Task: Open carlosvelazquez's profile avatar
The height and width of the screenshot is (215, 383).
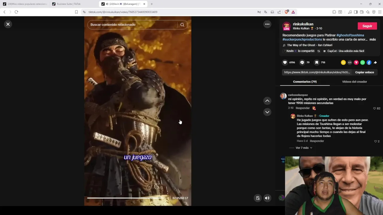Action: pyautogui.click(x=283, y=96)
